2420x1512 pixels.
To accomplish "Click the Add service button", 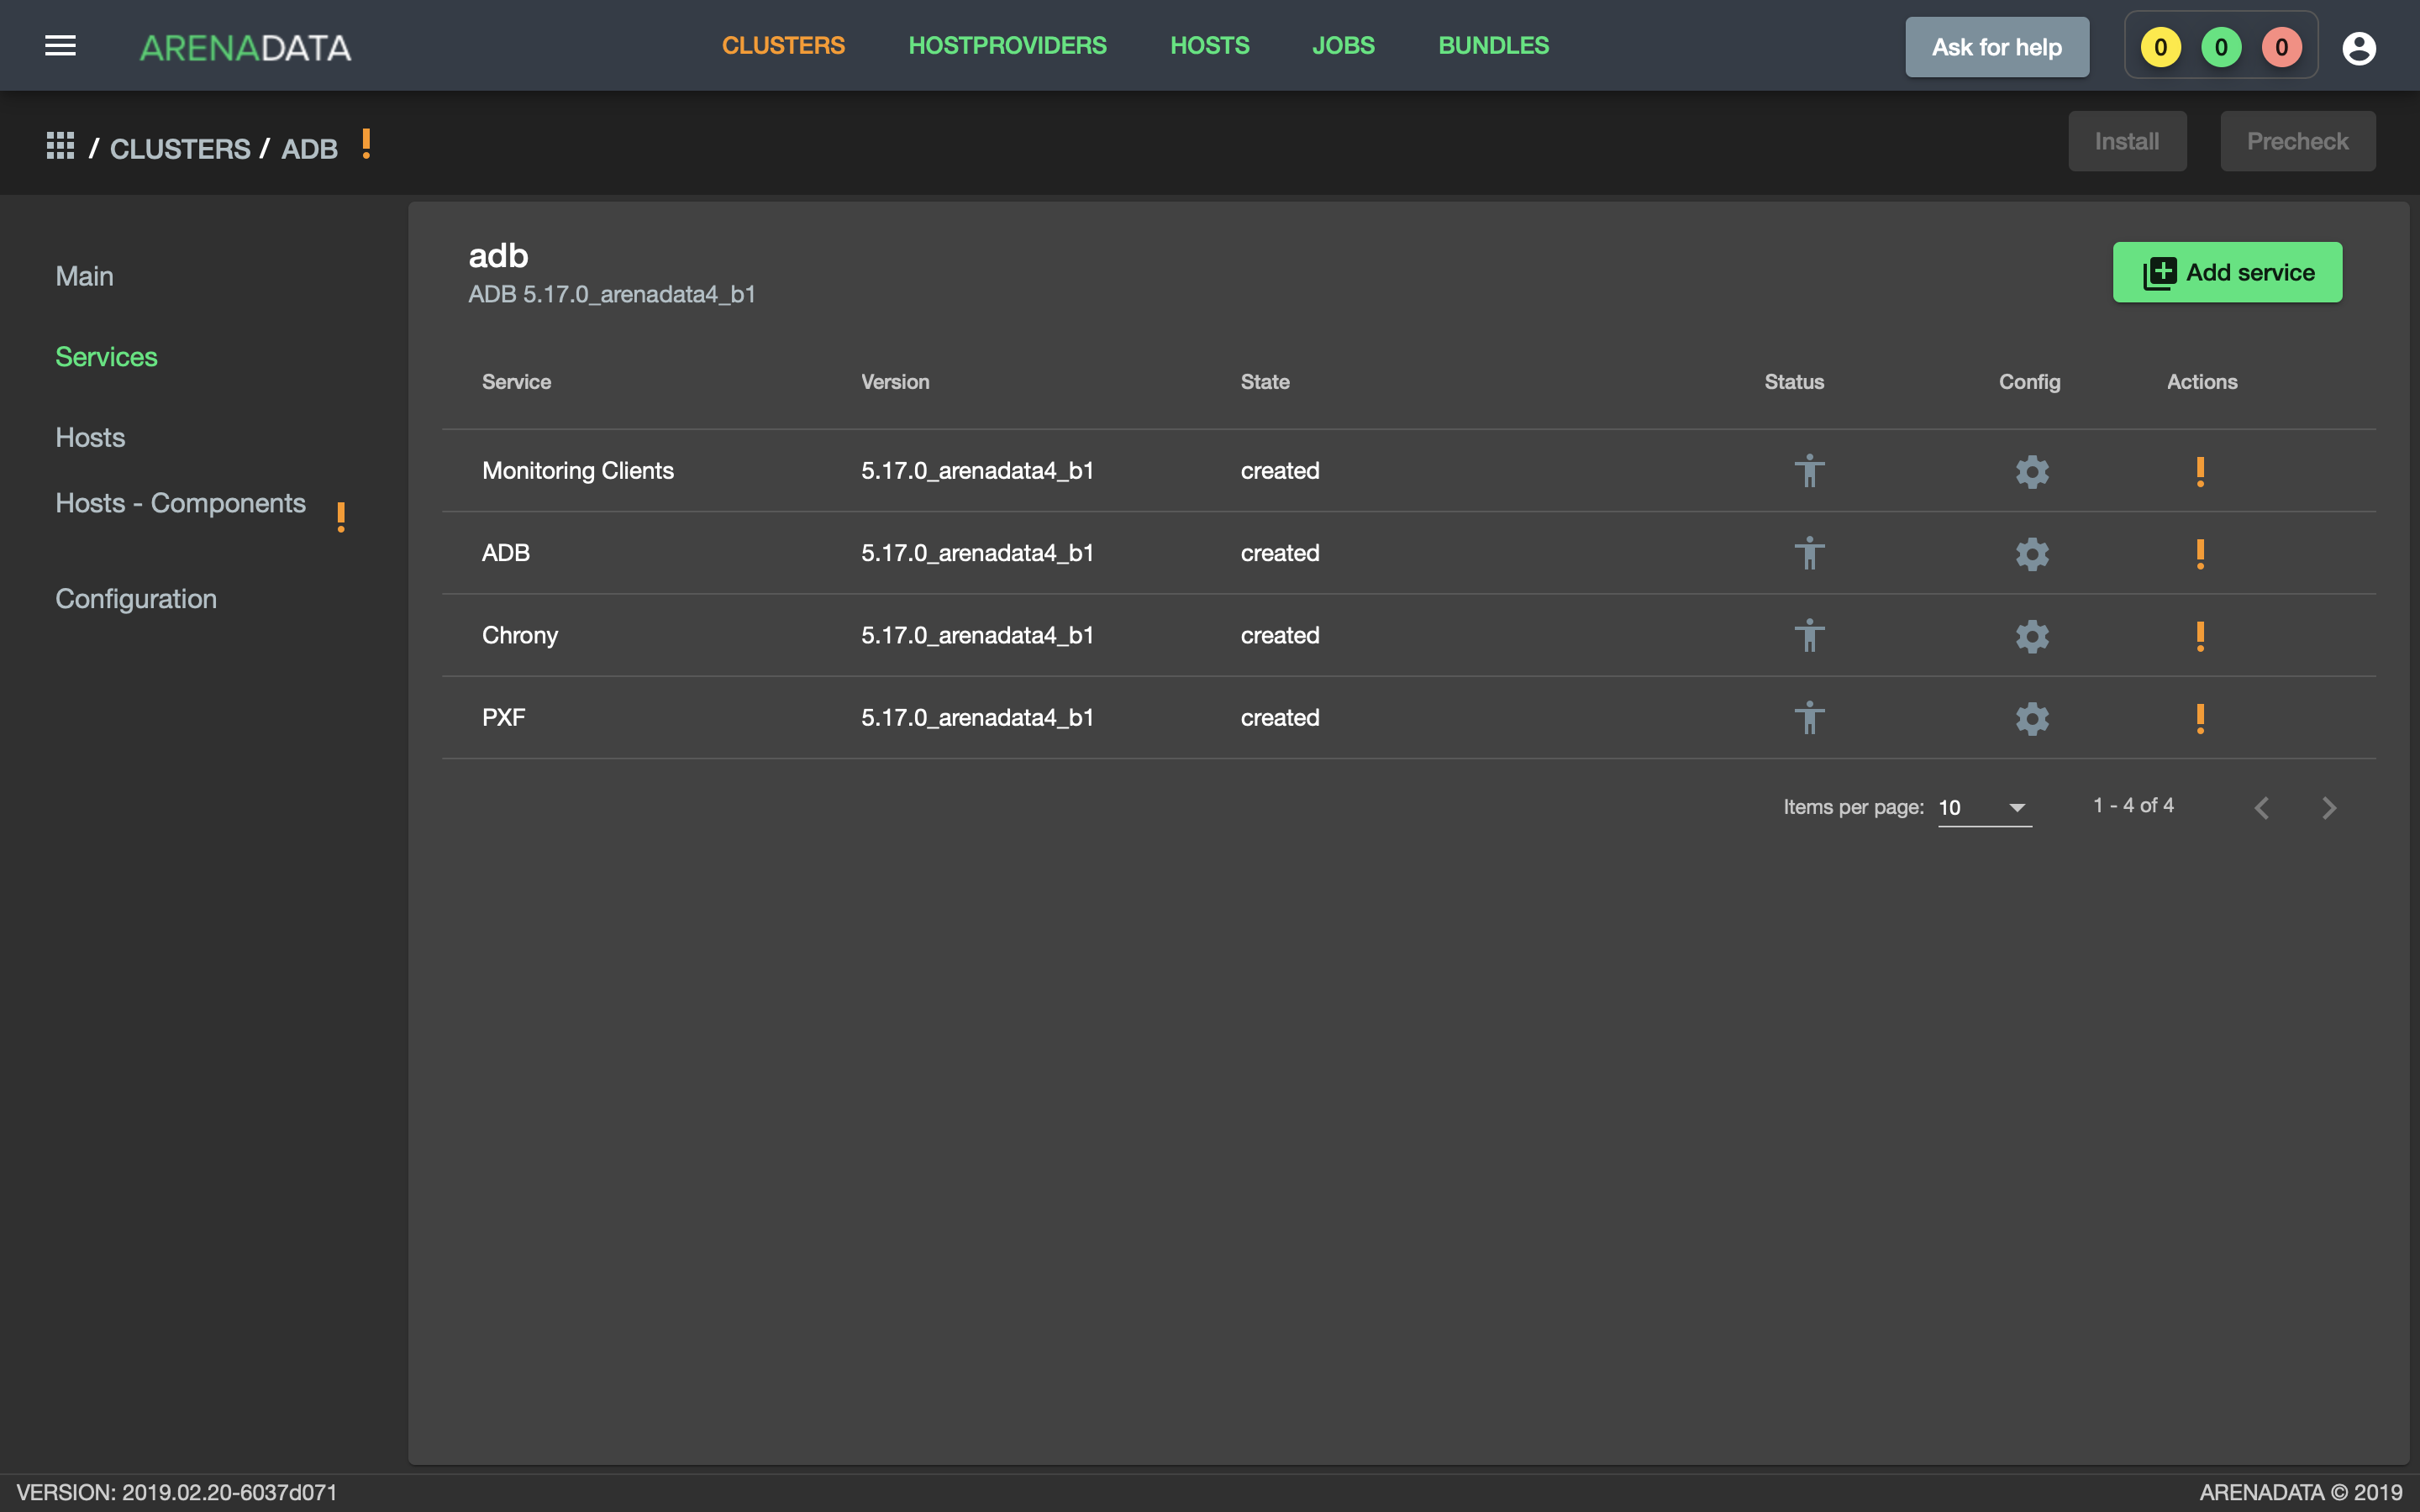I will [2227, 272].
